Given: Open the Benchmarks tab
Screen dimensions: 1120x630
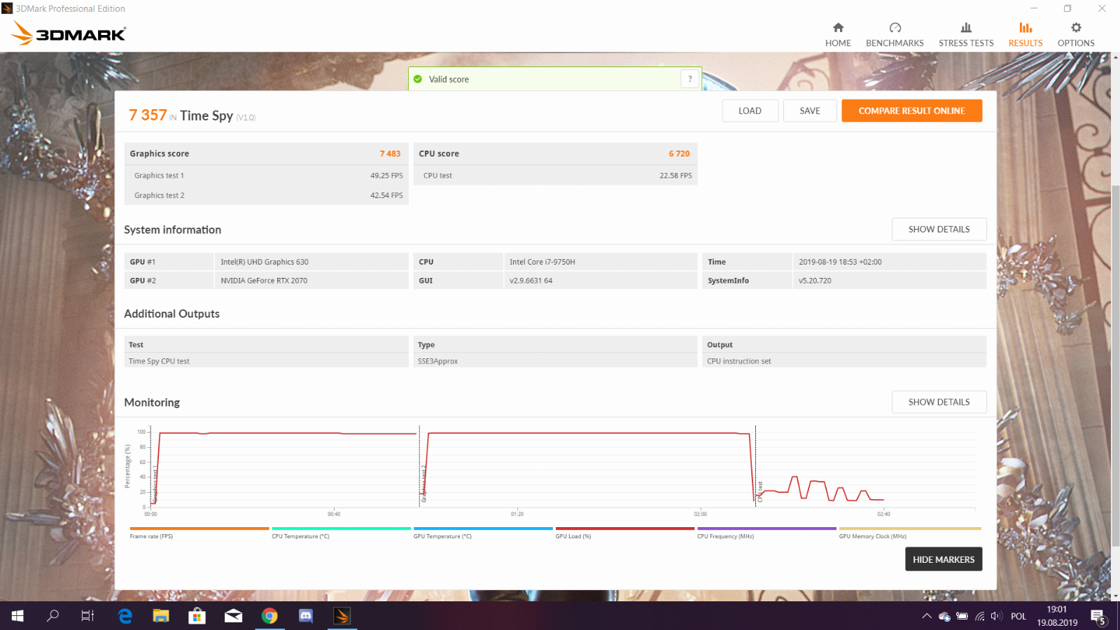Looking at the screenshot, I should (895, 34).
